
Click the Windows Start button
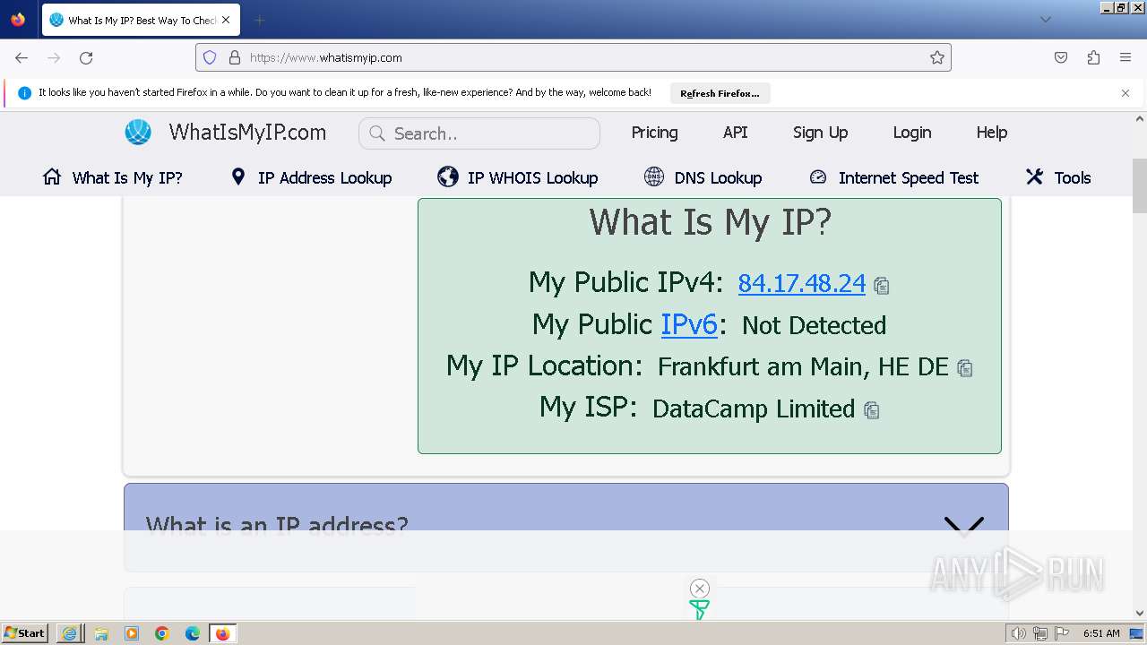pyautogui.click(x=24, y=633)
